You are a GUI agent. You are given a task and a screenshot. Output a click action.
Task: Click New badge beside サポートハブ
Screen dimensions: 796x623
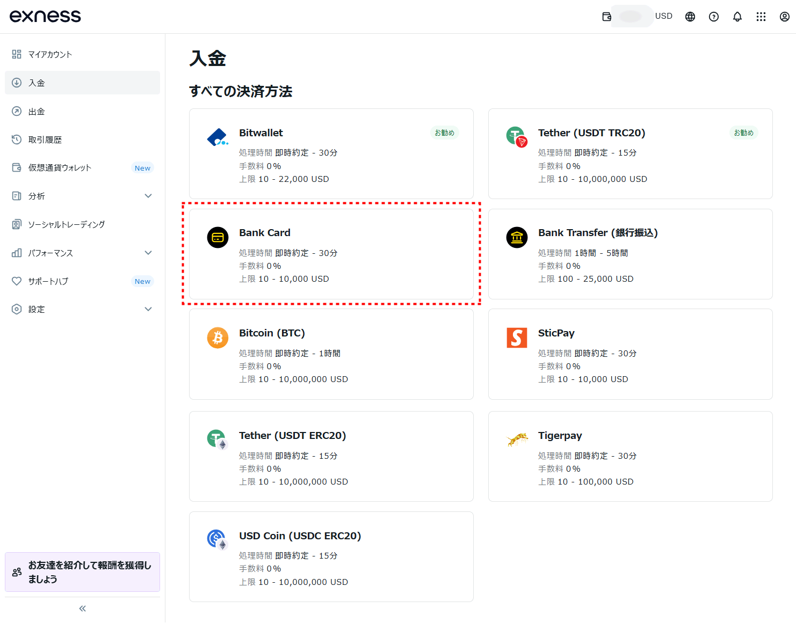pyautogui.click(x=142, y=281)
